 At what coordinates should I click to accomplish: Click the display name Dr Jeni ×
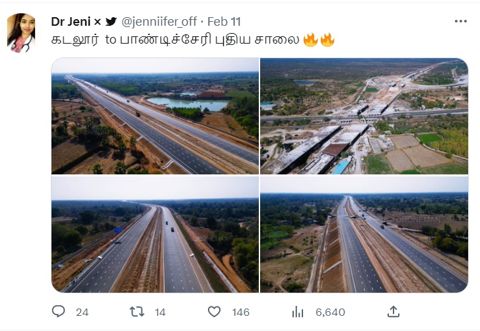75,22
